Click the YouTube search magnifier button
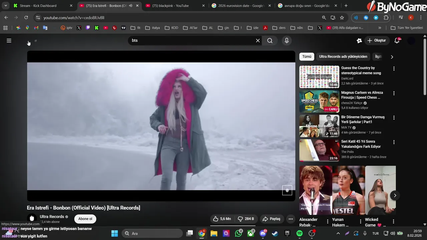The width and height of the screenshot is (427, 240). pyautogui.click(x=270, y=41)
